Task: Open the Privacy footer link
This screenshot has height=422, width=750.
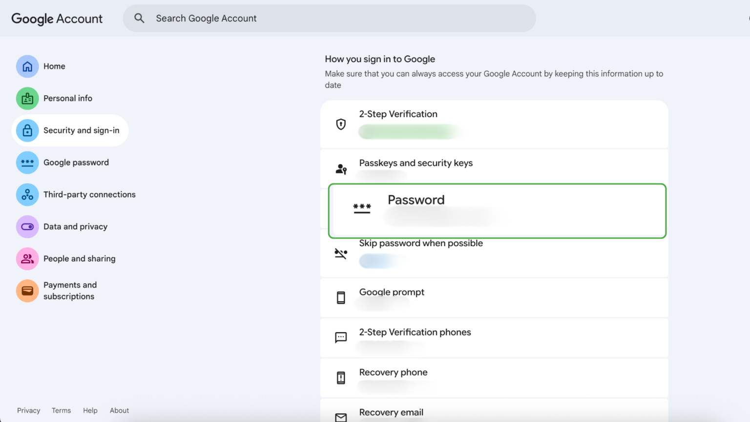Action: pos(29,411)
